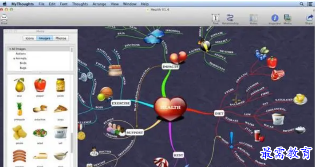Open the Edit menu
The width and height of the screenshot is (315, 167).
[52, 4]
